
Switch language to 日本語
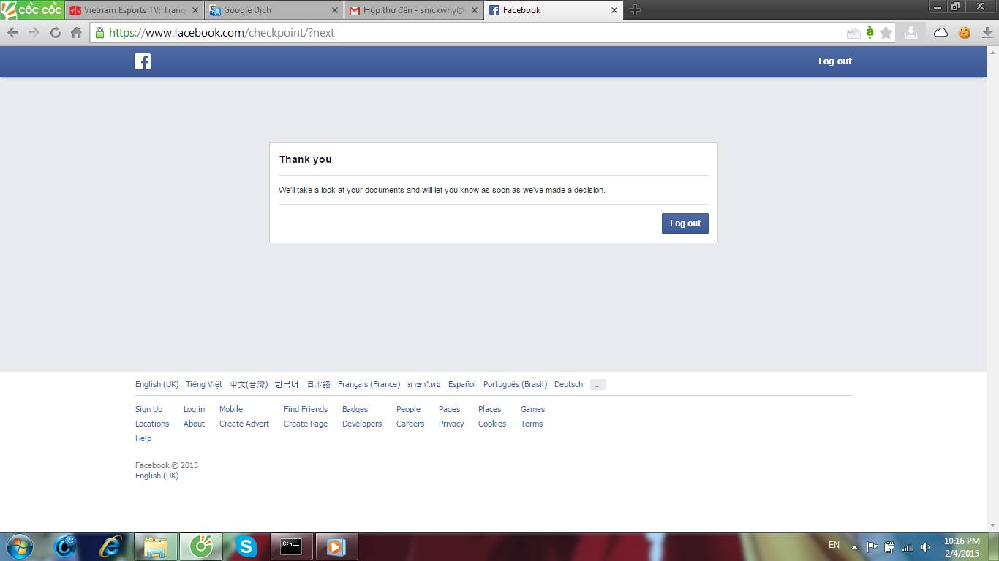point(318,384)
